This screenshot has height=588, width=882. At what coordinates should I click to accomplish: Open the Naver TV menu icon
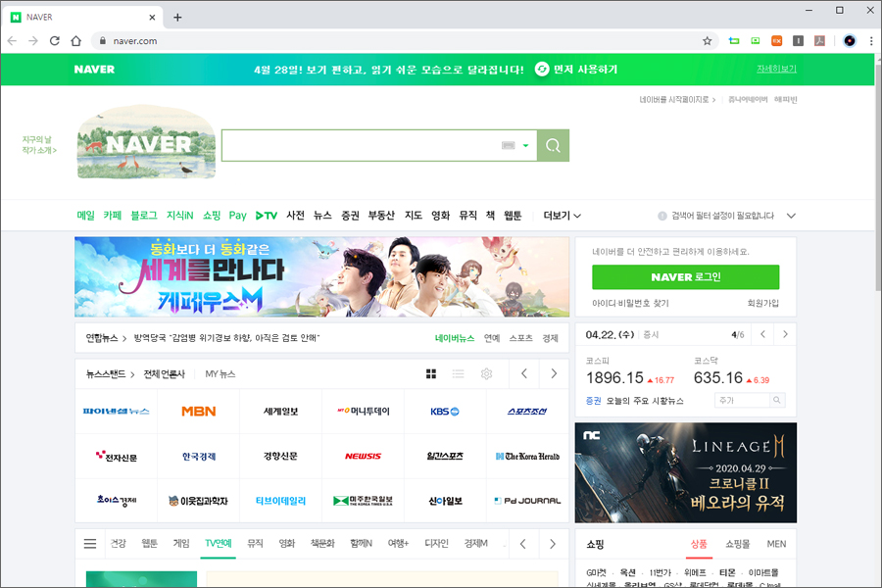tap(266, 216)
